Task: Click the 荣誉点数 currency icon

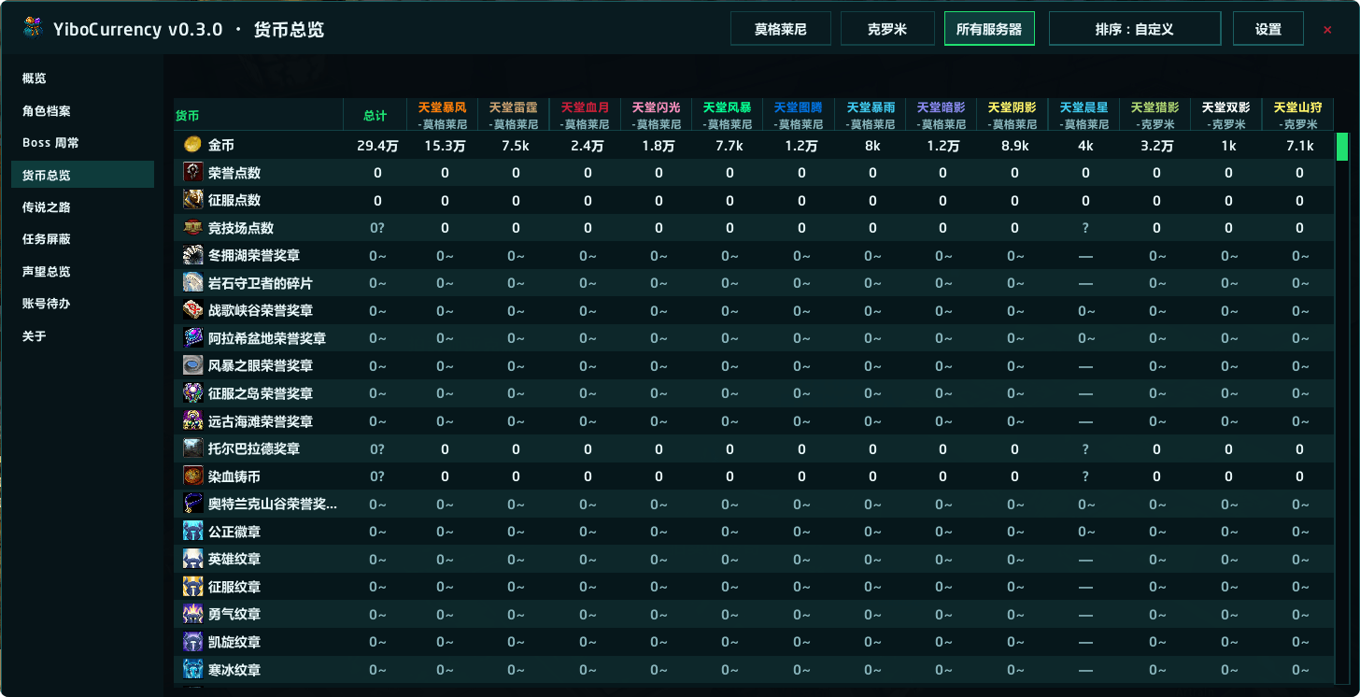Action: pos(192,172)
